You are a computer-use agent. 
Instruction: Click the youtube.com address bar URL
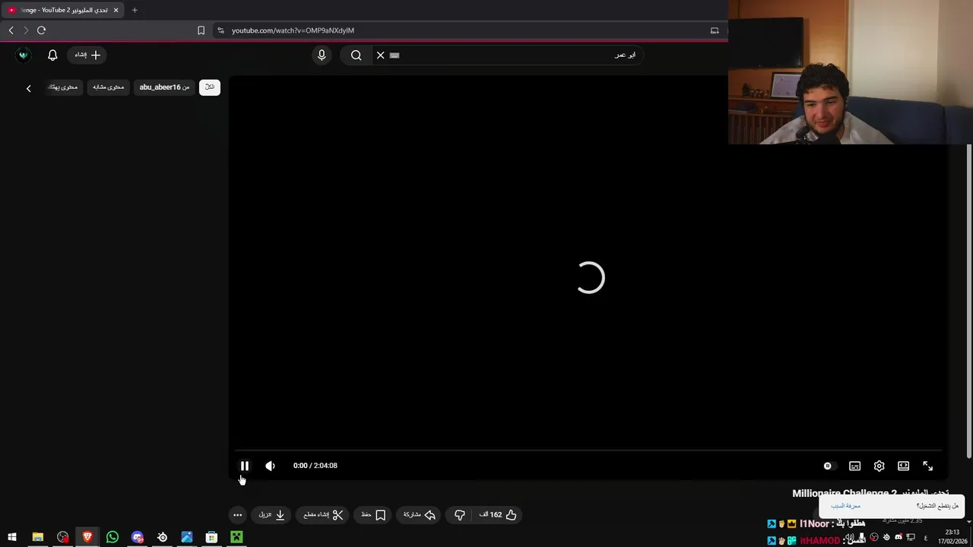click(293, 30)
